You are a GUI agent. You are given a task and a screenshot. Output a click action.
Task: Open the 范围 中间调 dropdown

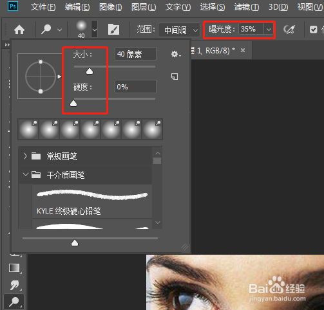(x=179, y=30)
